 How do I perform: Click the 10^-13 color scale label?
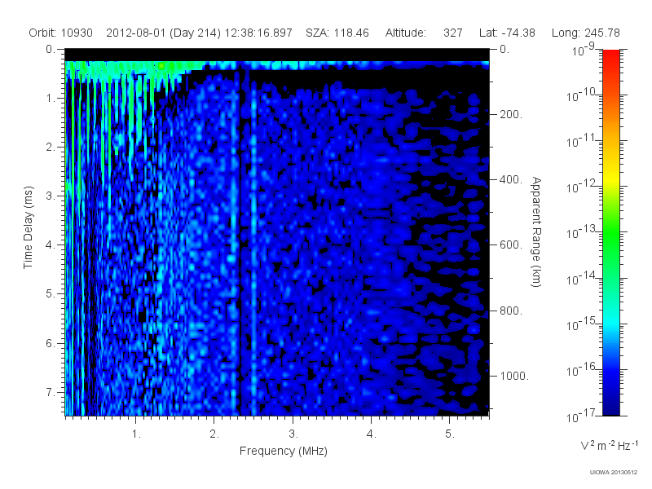click(581, 233)
